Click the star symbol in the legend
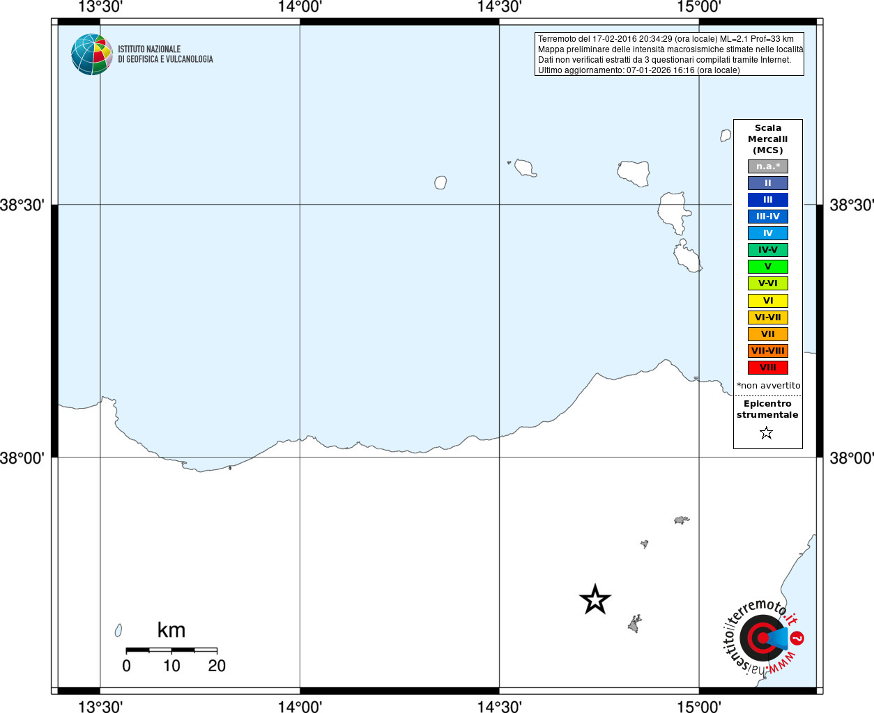Screen dimensions: 874x713 click(767, 433)
